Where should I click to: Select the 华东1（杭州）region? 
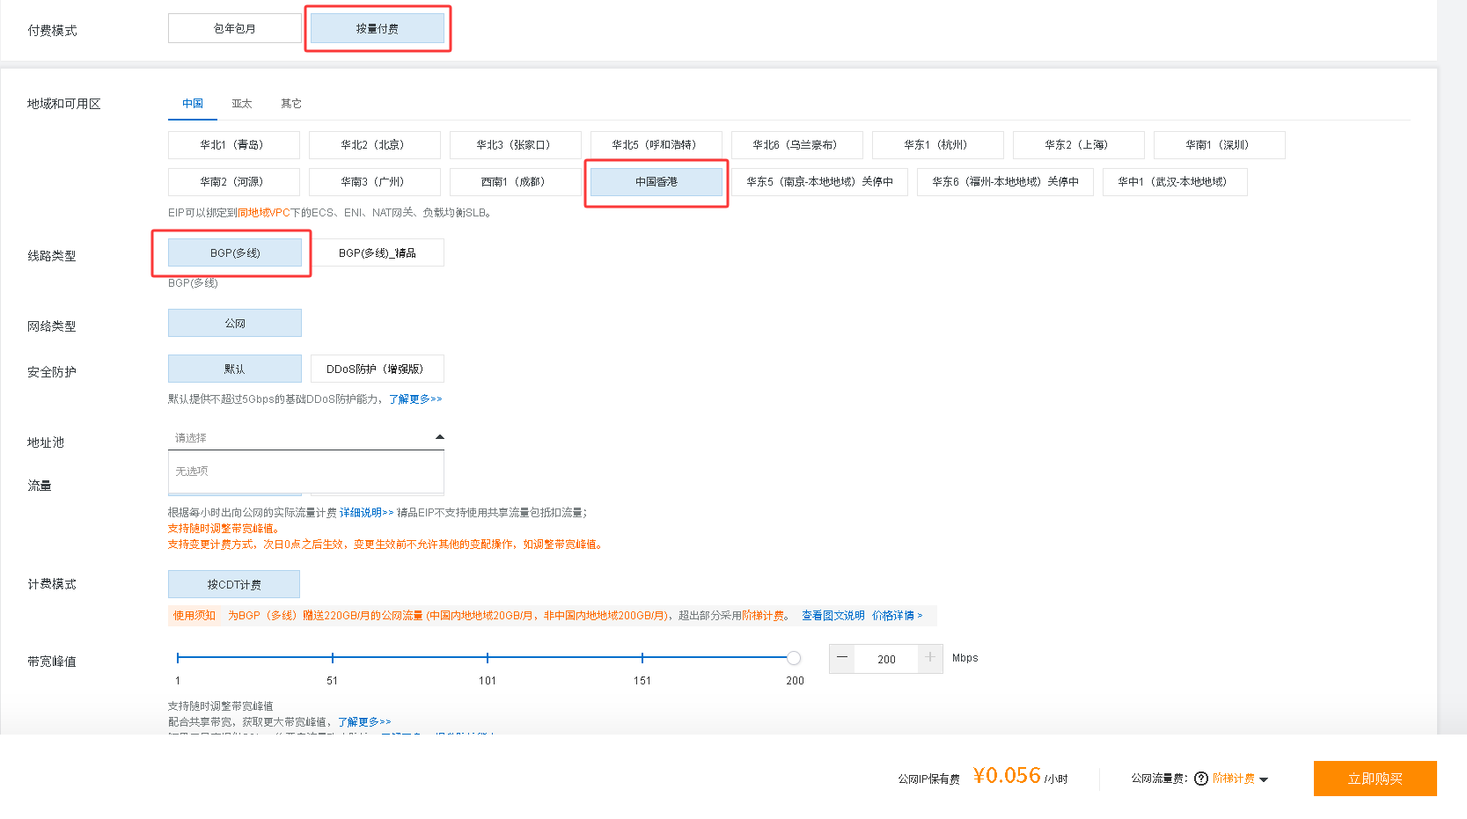[x=938, y=144]
